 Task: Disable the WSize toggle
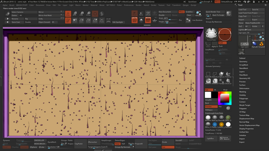click(x=181, y=12)
